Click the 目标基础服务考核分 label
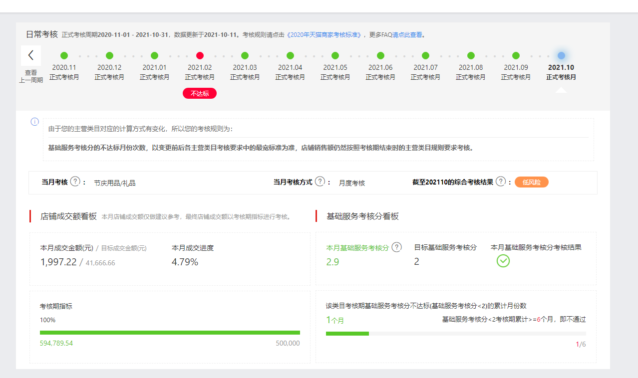 pos(445,247)
